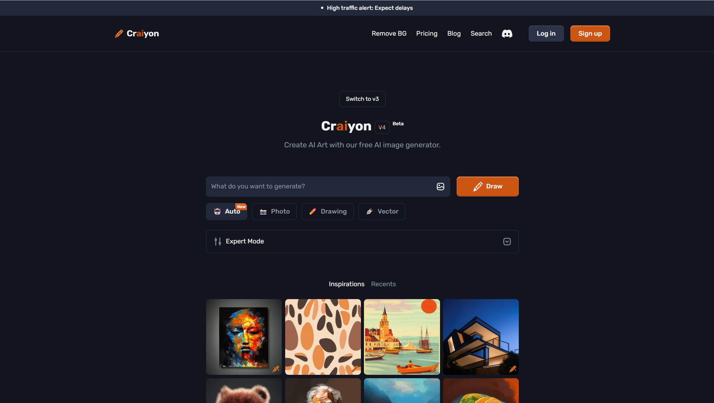The image size is (714, 403).
Task: Click the harbor scene inspiration thumbnail
Action: click(x=402, y=337)
